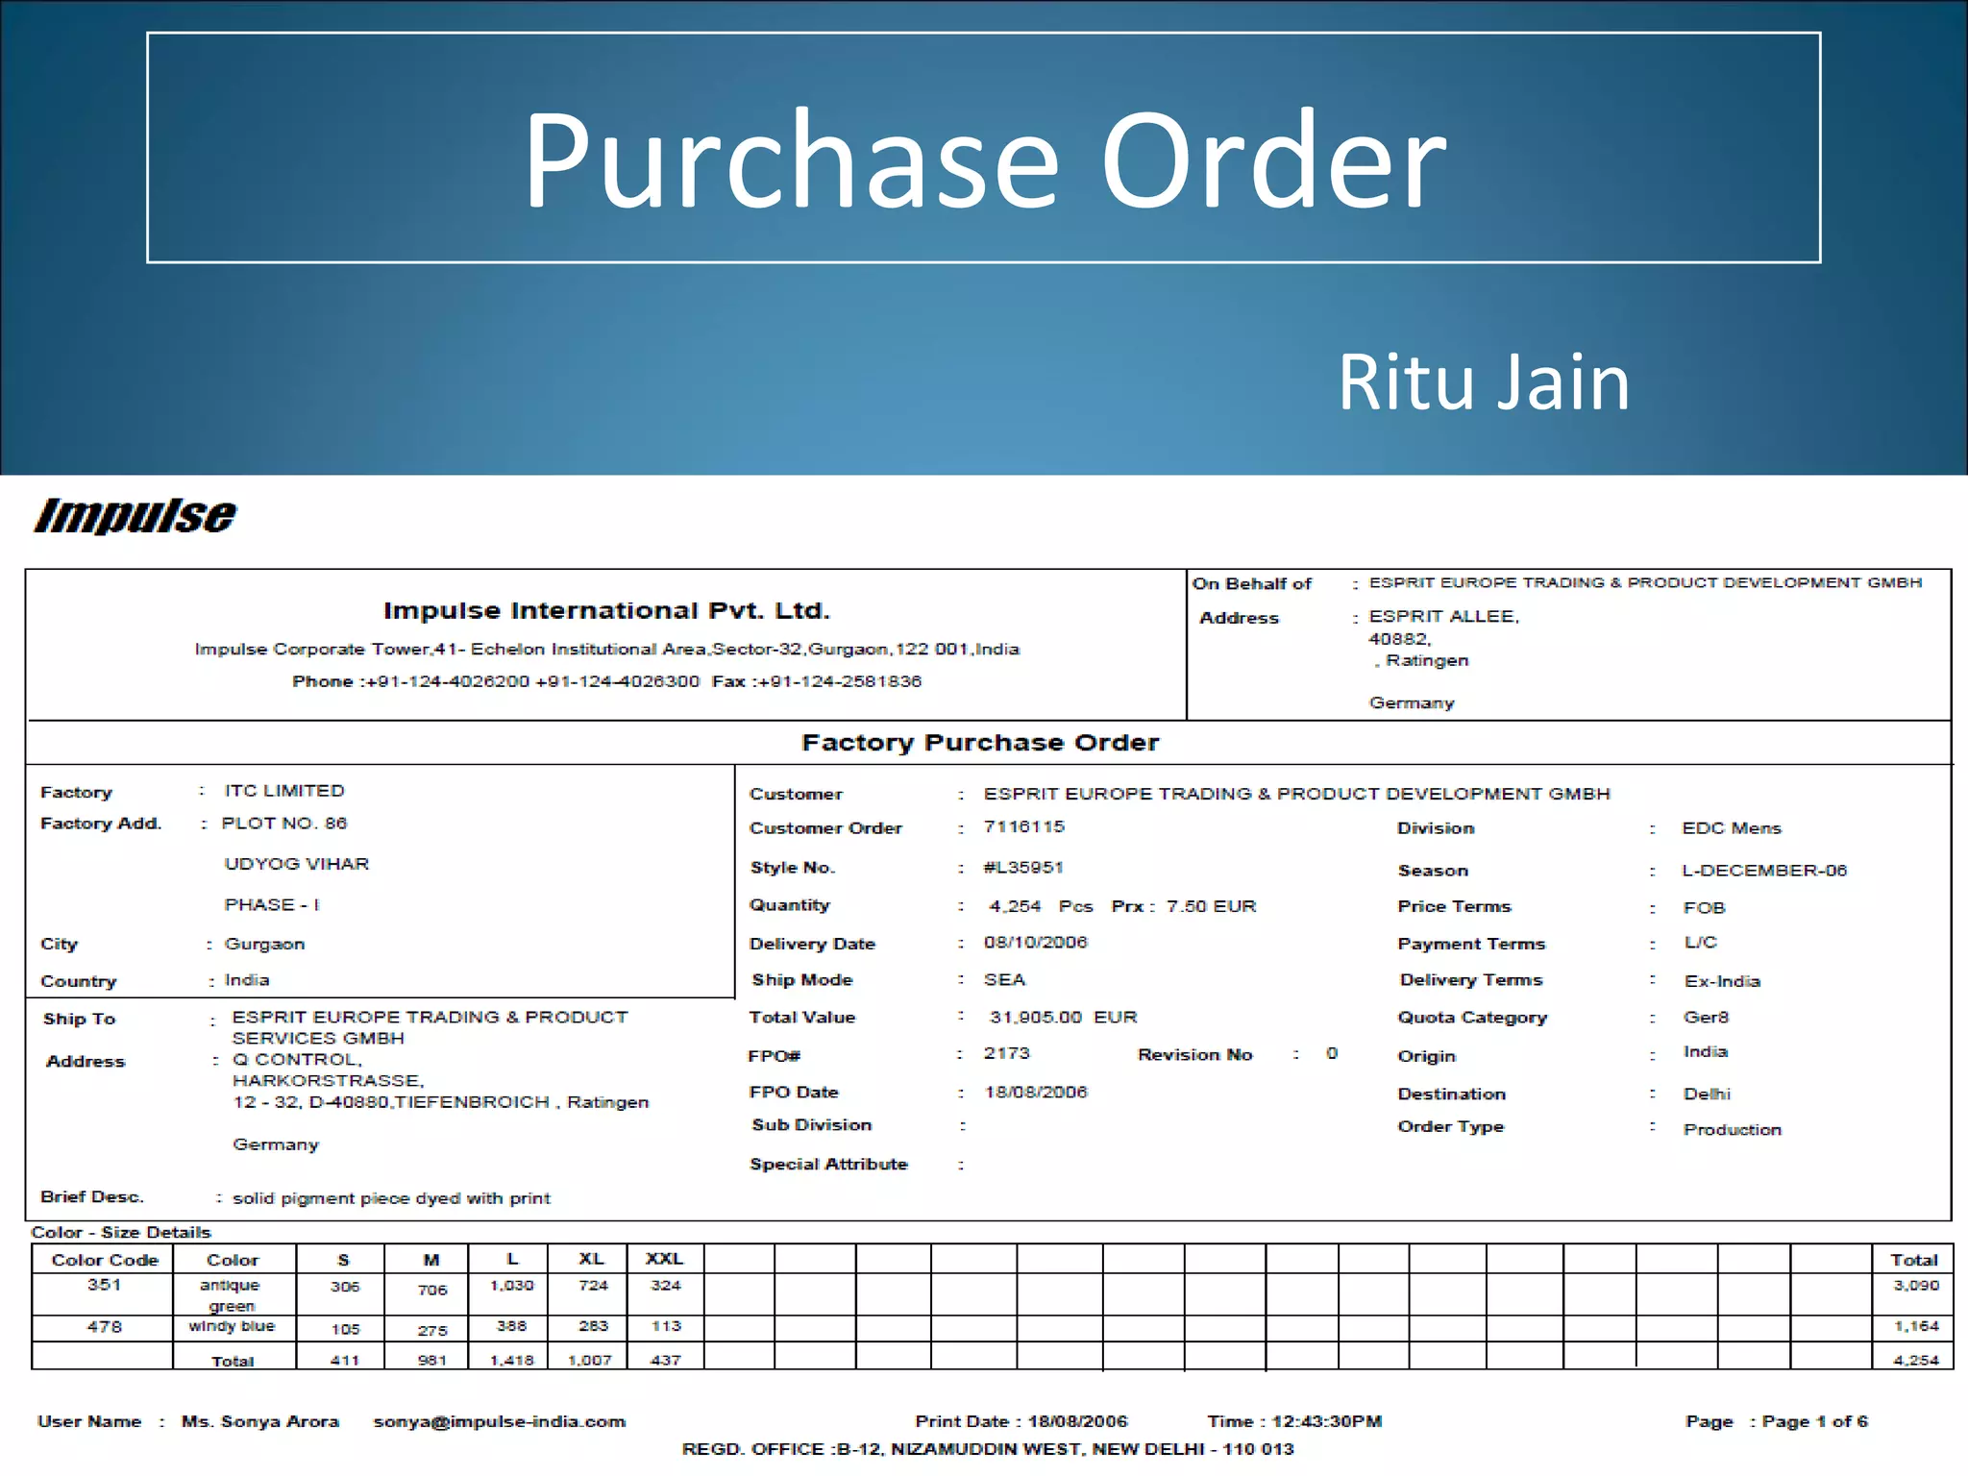The height and width of the screenshot is (1476, 1968).
Task: Click the brief description solid pigment text
Action: click(391, 1198)
